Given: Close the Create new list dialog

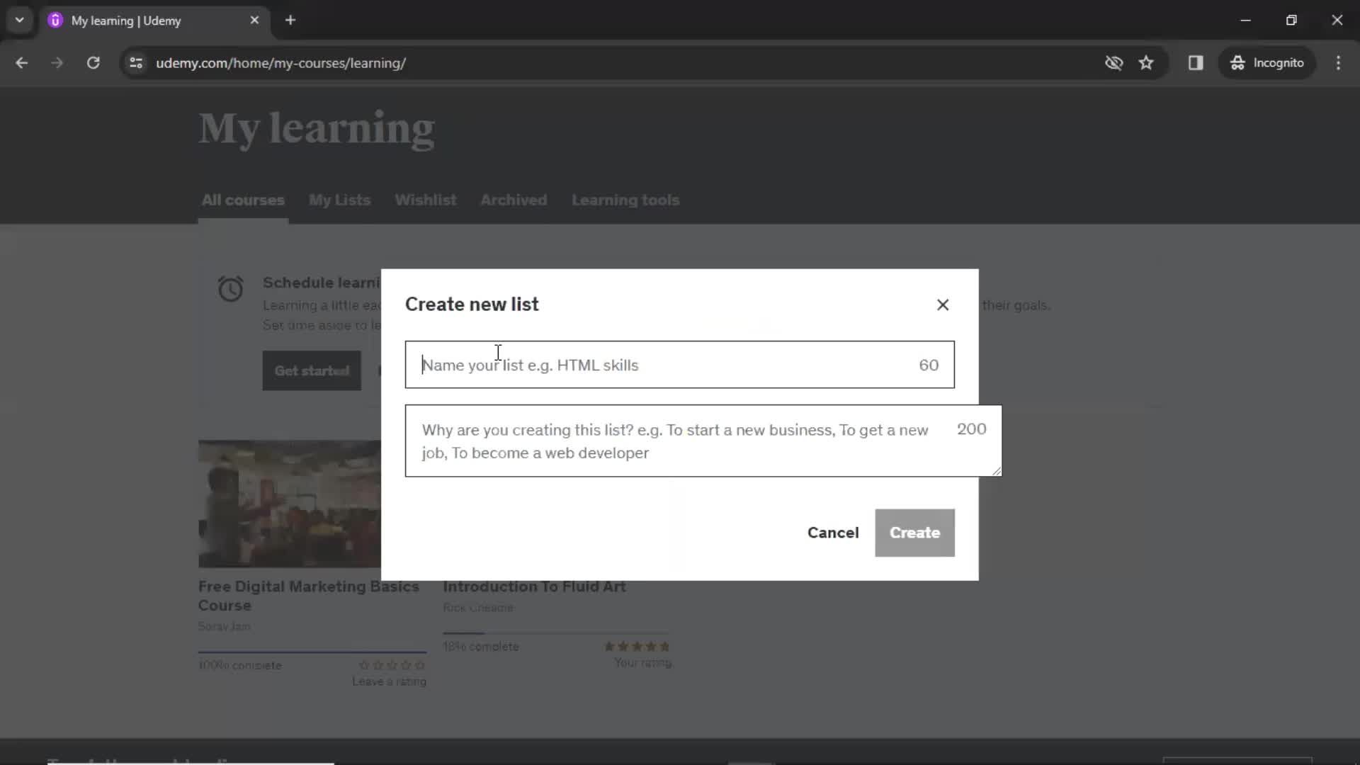Looking at the screenshot, I should tap(943, 304).
